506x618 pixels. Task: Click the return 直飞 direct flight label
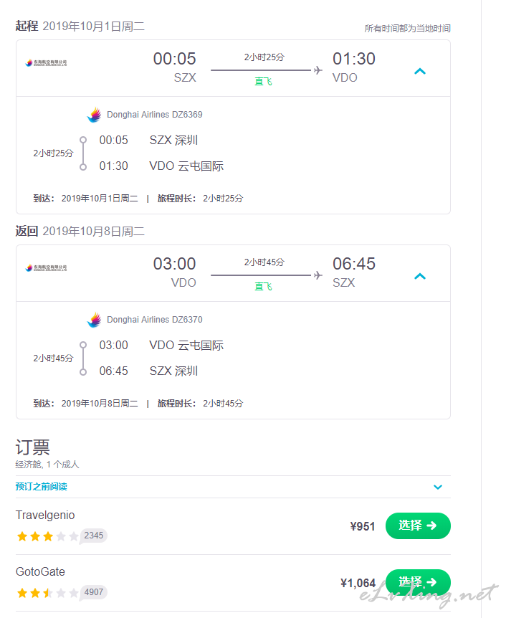[x=263, y=287]
